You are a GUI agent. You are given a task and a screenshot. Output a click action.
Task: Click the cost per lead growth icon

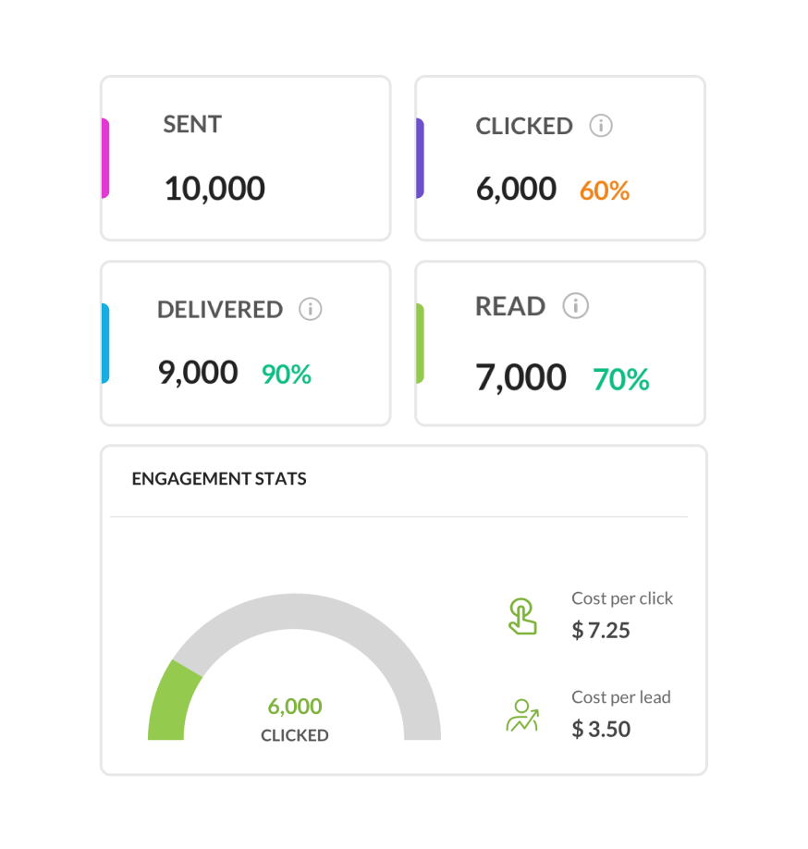pos(522,715)
